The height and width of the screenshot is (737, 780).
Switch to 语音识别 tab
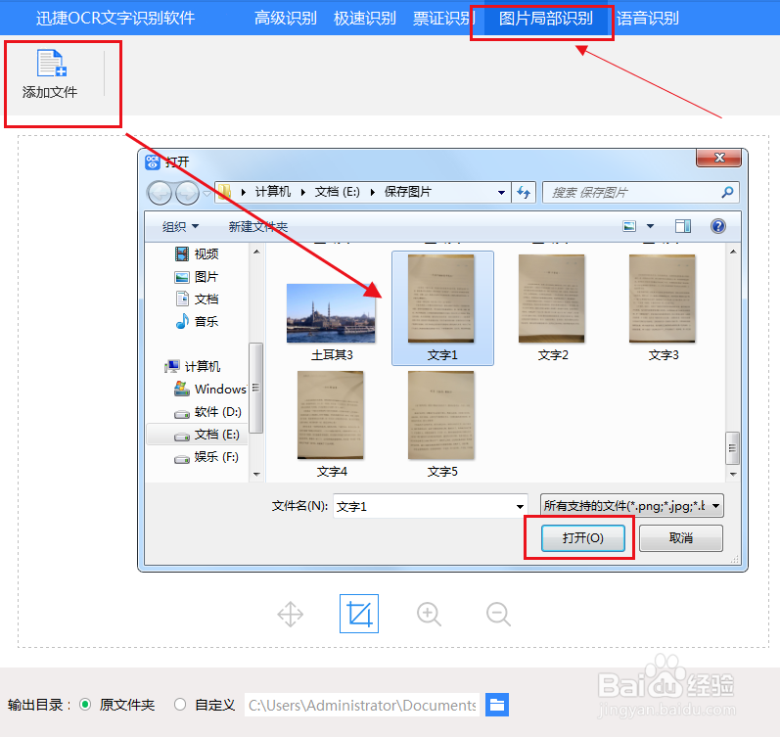coord(648,19)
